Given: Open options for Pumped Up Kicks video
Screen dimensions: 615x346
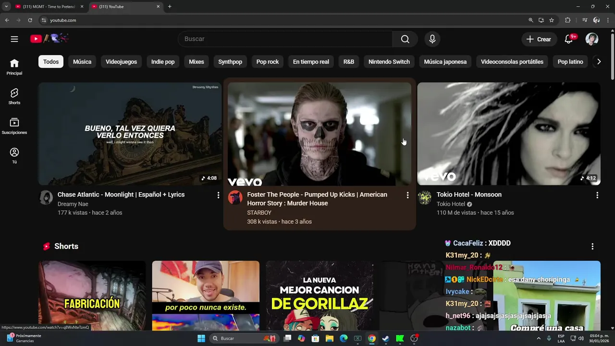Looking at the screenshot, I should [x=407, y=195].
